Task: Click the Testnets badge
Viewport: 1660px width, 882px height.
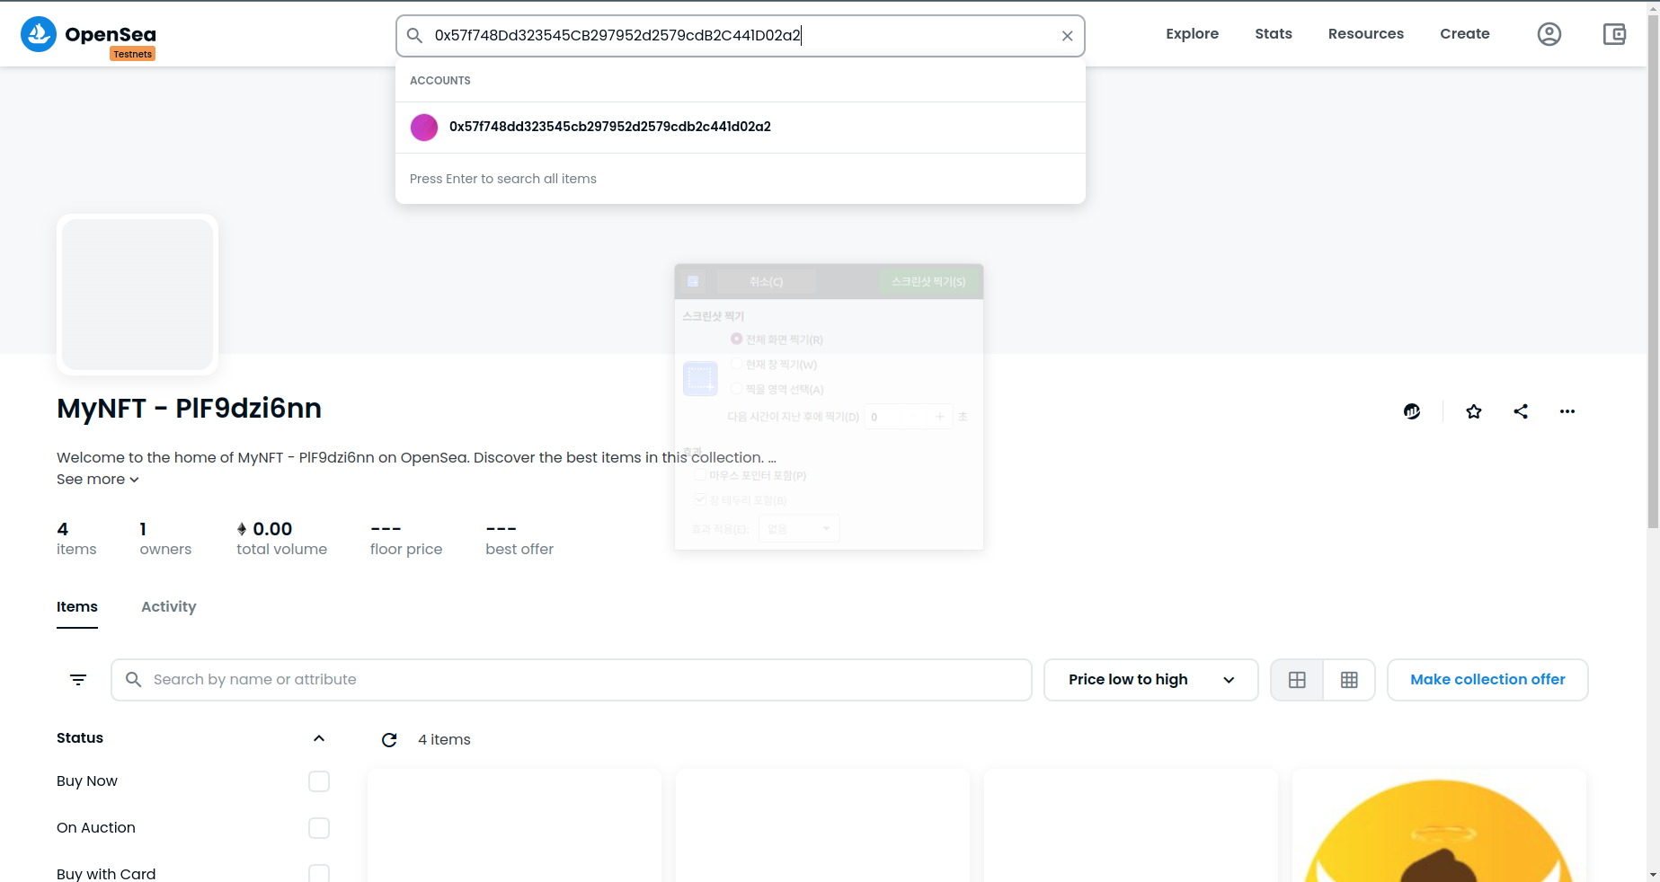Action: click(x=133, y=54)
